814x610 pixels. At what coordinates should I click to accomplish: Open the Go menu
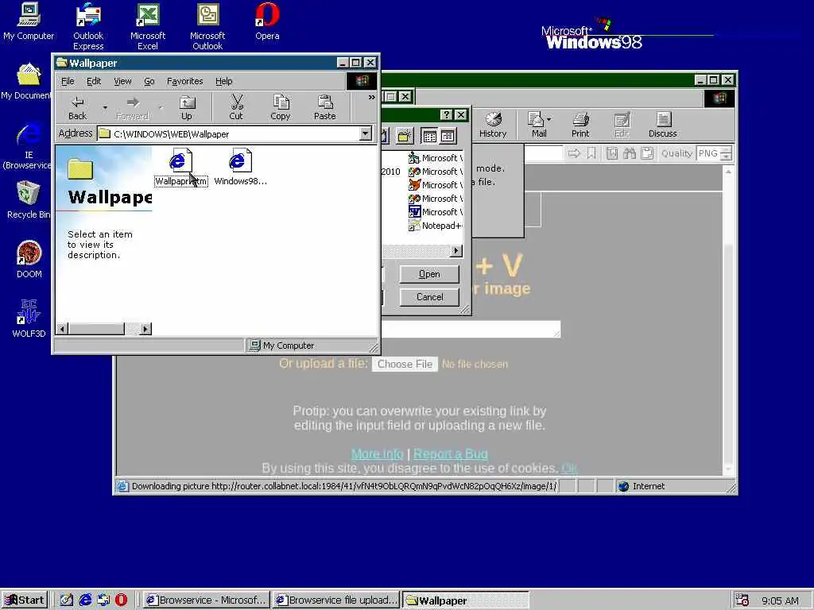click(x=149, y=81)
